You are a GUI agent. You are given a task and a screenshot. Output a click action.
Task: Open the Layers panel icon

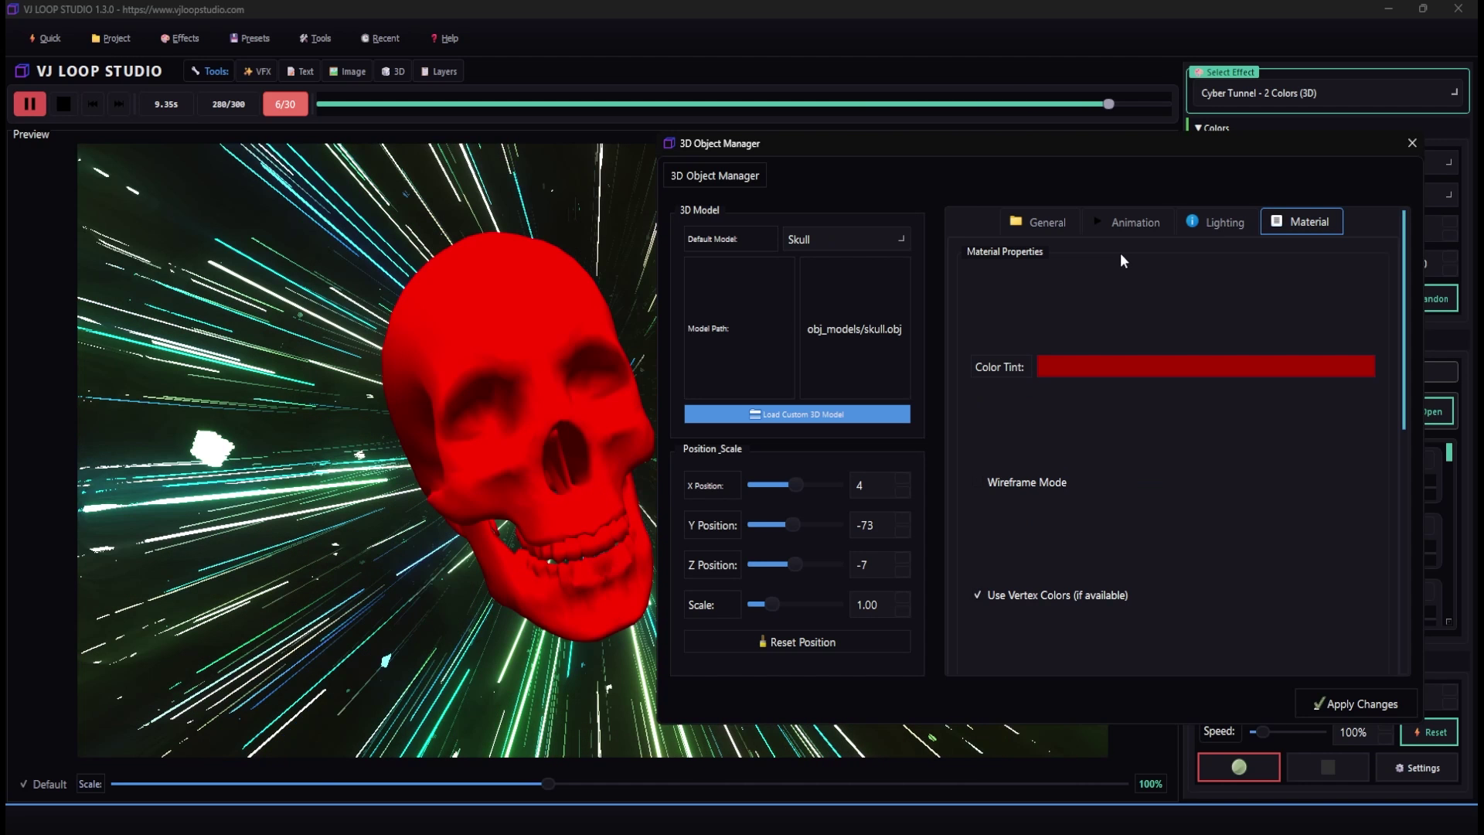438,70
